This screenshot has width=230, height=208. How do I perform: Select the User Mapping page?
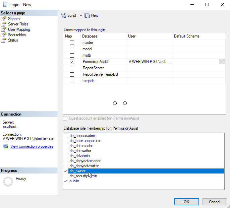[x=19, y=29]
